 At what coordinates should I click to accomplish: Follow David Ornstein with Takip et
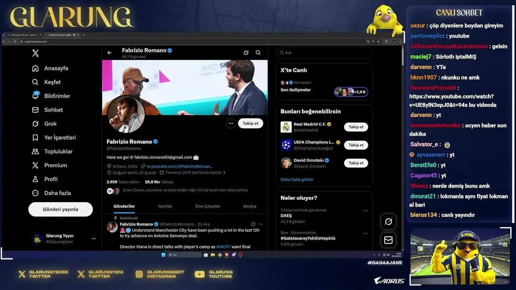click(356, 163)
